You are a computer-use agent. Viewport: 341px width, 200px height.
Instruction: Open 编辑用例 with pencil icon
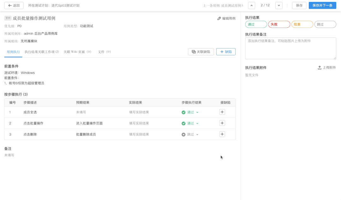[x=226, y=19]
